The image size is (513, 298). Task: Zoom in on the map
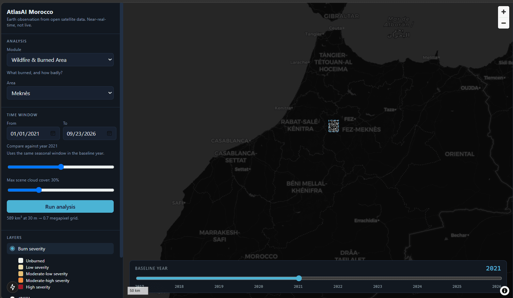[x=503, y=12]
